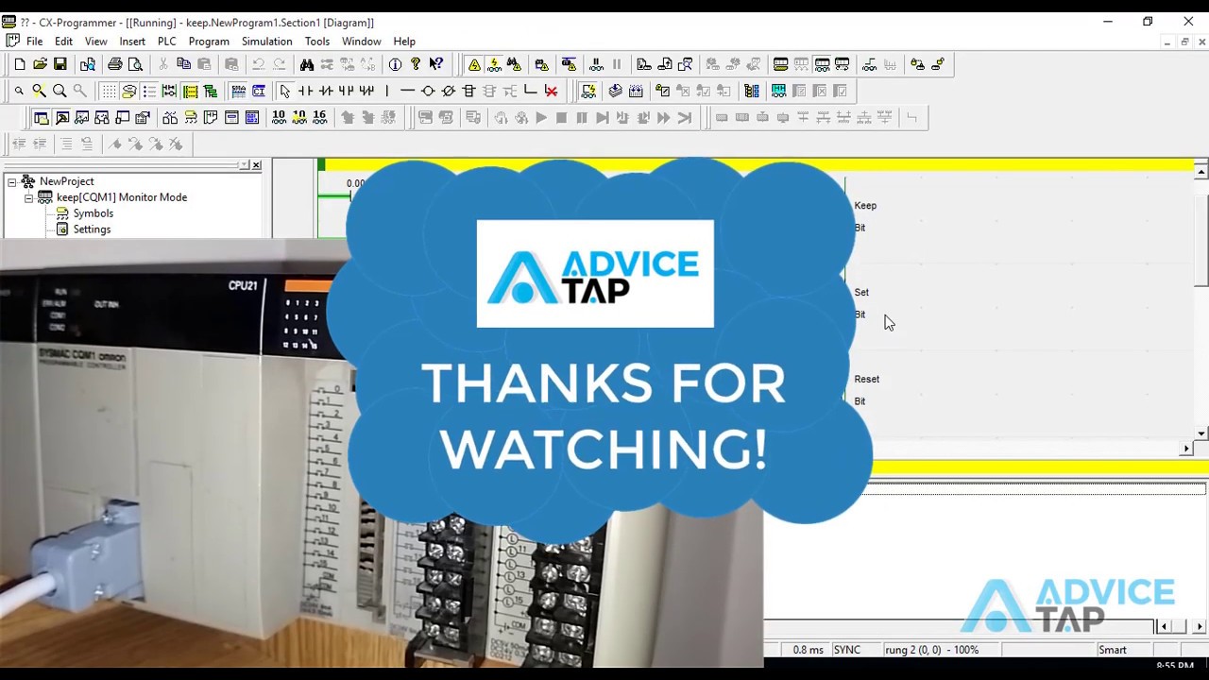The image size is (1209, 680).
Task: Select the New Contact tool
Action: (x=305, y=91)
